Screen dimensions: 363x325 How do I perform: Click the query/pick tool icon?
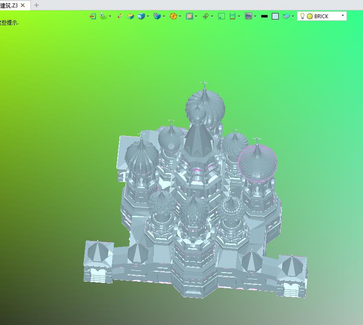103,16
